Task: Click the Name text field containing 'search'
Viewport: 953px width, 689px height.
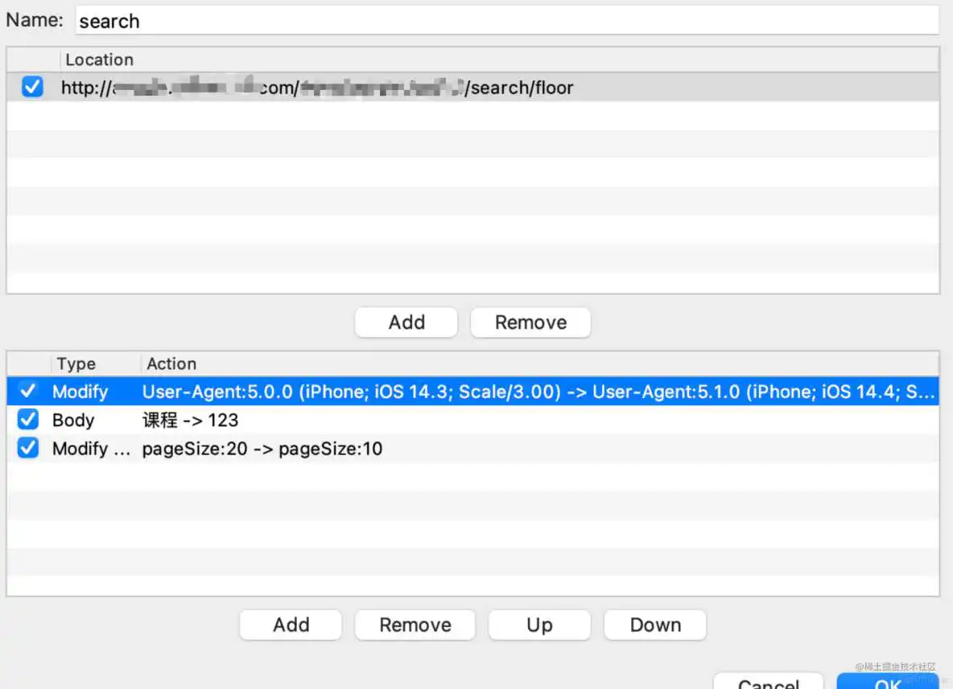Action: coord(507,21)
